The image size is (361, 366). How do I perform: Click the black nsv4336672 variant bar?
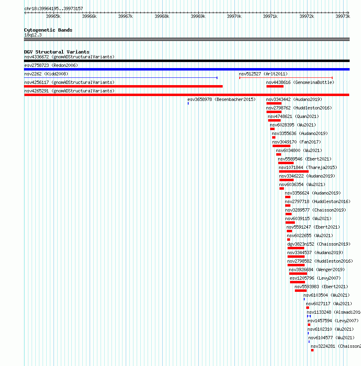click(187, 61)
